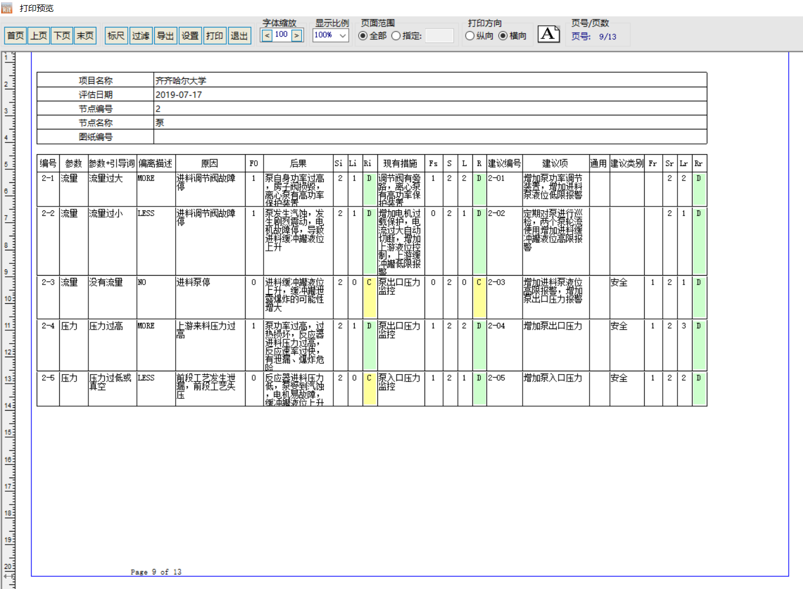This screenshot has width=803, height=589.
Task: Click the 导出 export button
Action: 166,36
